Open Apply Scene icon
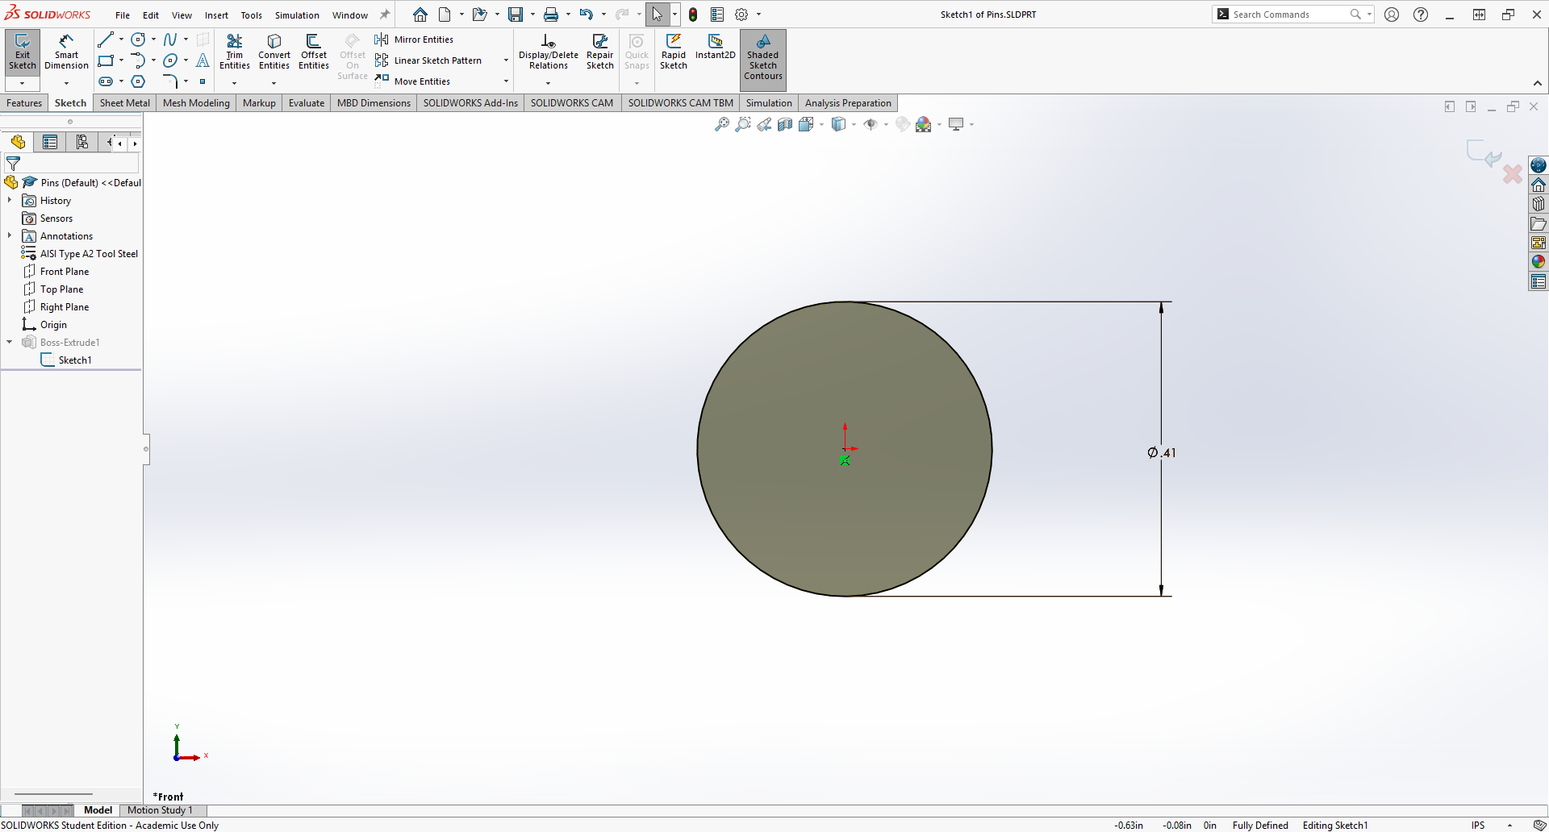This screenshot has height=832, width=1549. [x=924, y=124]
